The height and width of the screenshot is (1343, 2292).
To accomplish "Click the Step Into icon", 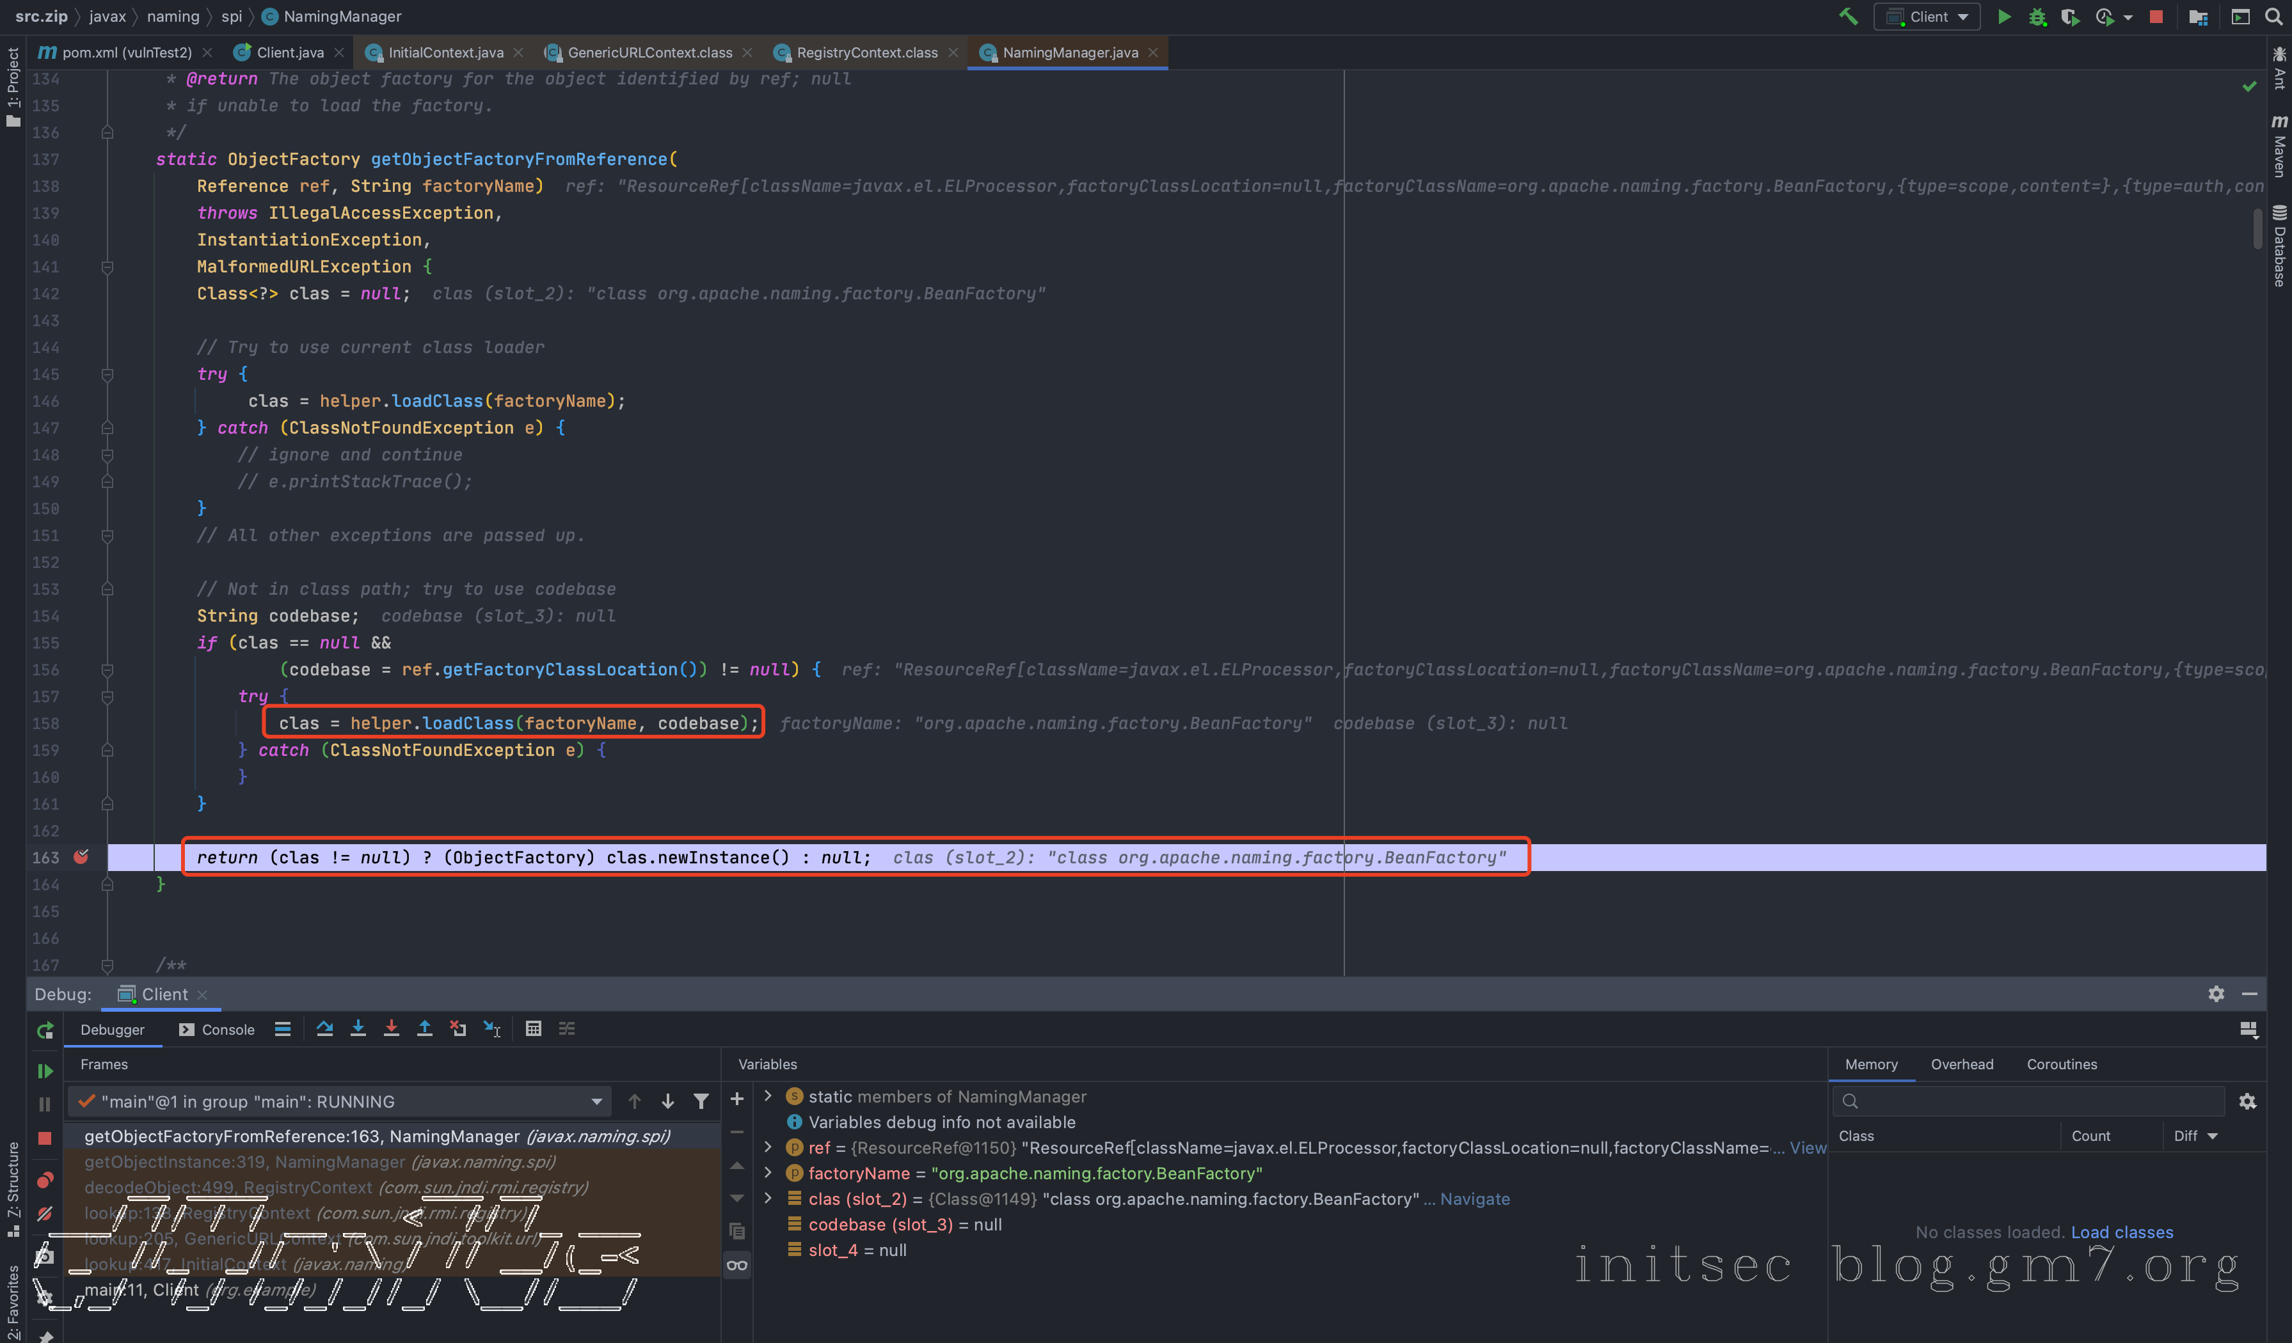I will (358, 1028).
